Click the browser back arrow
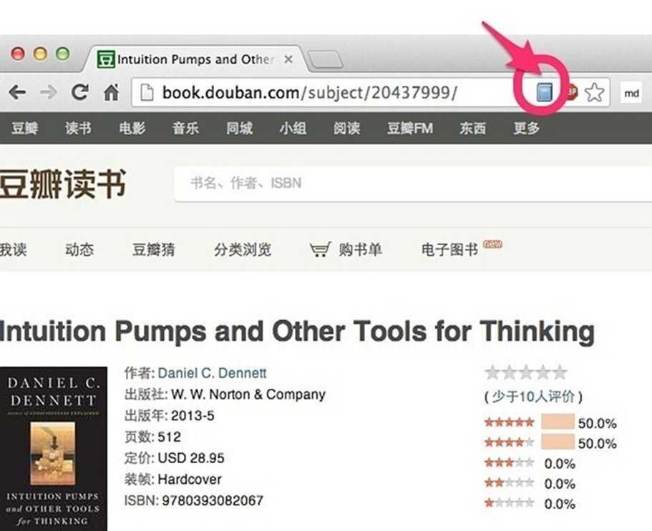 [17, 92]
